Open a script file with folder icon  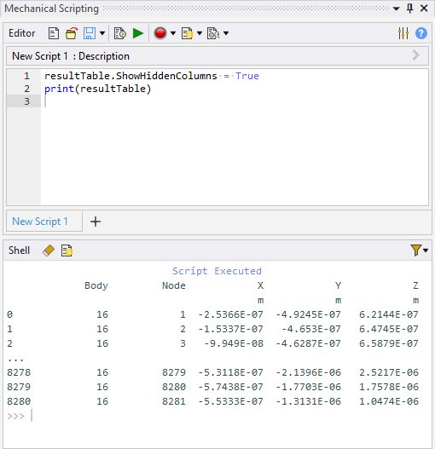pyautogui.click(x=72, y=33)
